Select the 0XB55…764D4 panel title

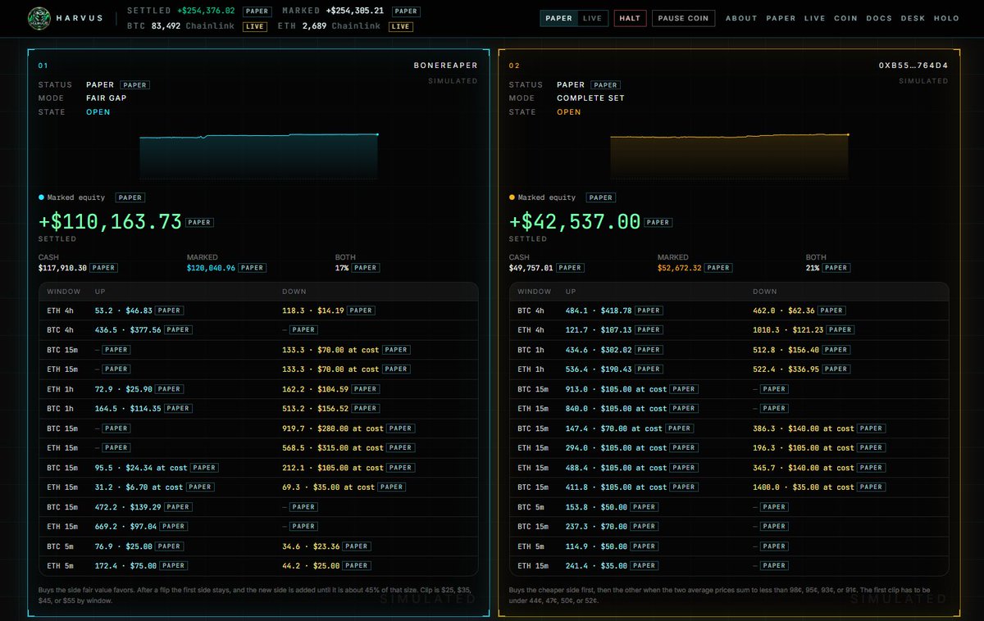click(913, 66)
